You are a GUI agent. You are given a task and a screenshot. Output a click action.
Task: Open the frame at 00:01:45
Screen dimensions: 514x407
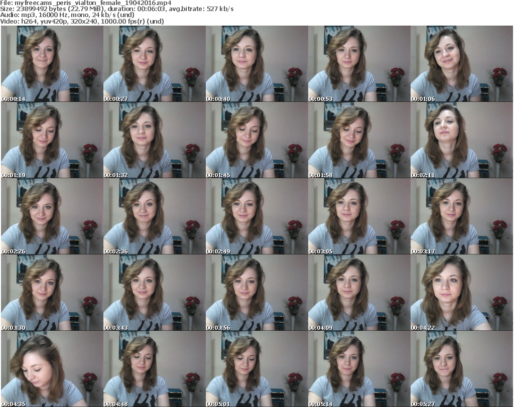[256, 140]
